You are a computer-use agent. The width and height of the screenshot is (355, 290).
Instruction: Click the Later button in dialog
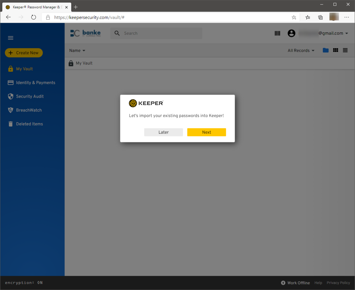coord(163,132)
